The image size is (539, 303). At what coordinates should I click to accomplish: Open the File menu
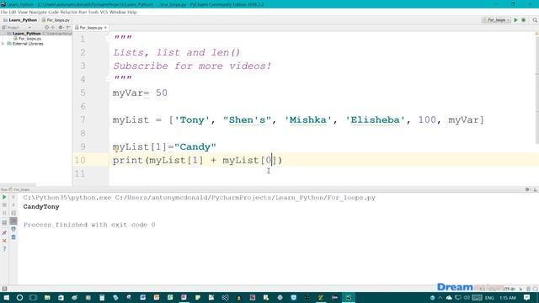(x=3, y=12)
